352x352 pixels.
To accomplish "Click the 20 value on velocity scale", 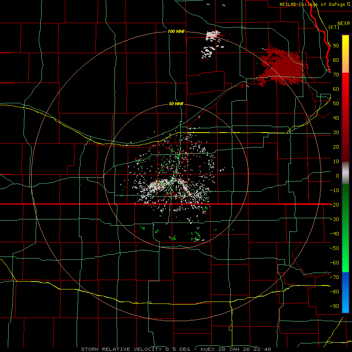I will pos(336,147).
